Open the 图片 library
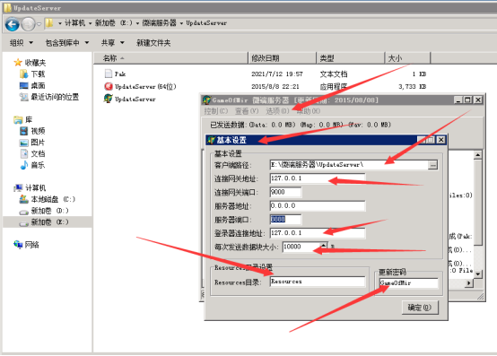Image resolution: width=497 pixels, height=356 pixels. [32, 143]
